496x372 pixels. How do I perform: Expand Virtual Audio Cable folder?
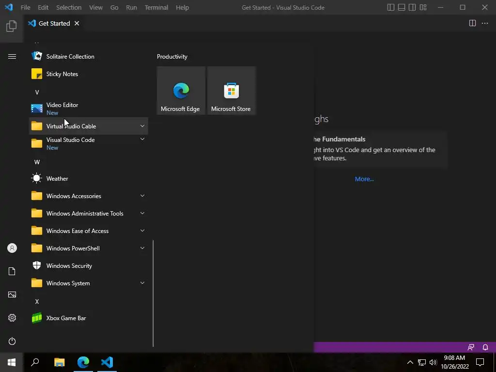click(x=89, y=126)
